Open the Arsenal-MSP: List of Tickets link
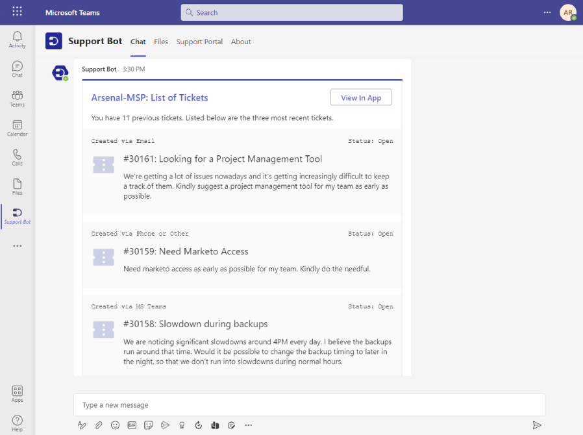Viewport: 583px width, 435px height. [149, 97]
